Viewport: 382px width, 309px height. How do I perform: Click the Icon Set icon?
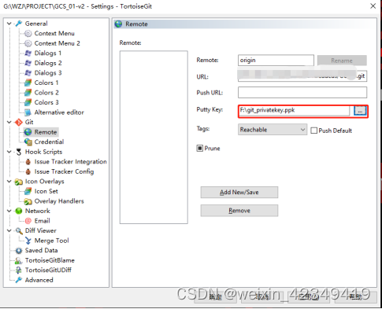point(28,191)
